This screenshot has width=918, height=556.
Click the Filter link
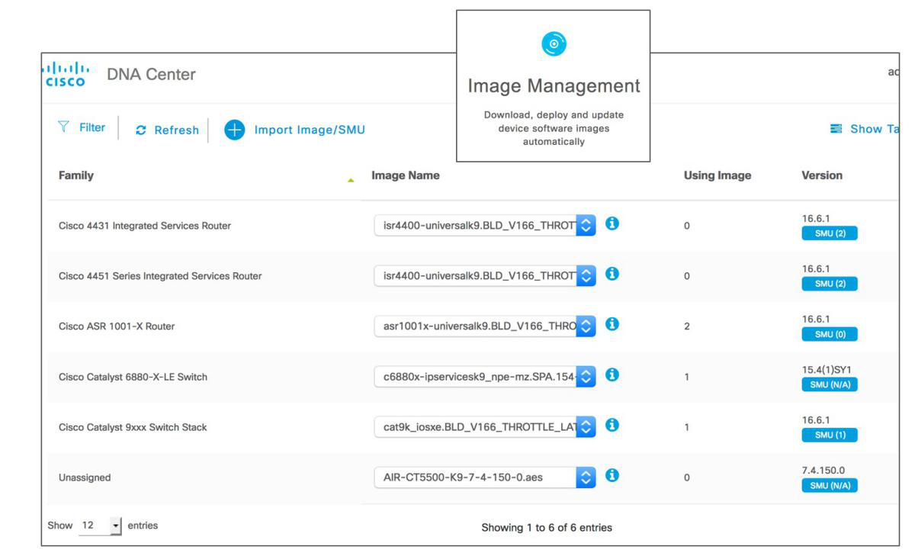click(92, 127)
